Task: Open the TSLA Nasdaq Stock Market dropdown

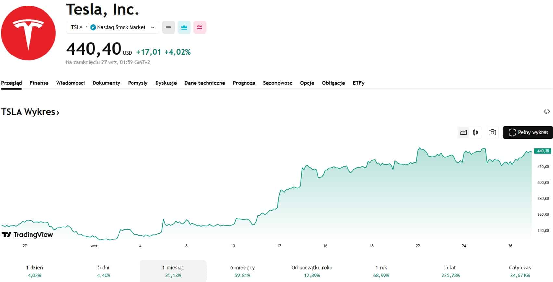Action: pos(113,27)
